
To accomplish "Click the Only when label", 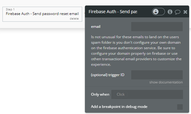I will click(100, 94).
